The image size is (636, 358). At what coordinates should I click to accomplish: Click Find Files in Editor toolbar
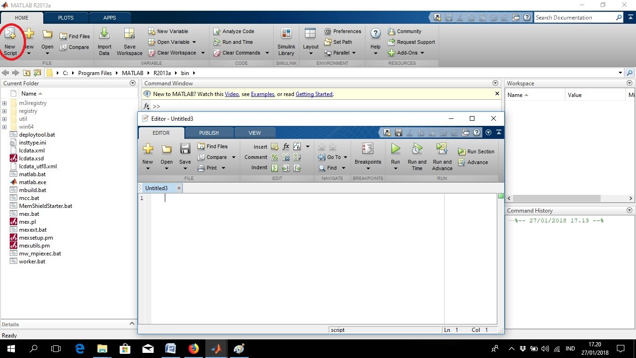213,146
